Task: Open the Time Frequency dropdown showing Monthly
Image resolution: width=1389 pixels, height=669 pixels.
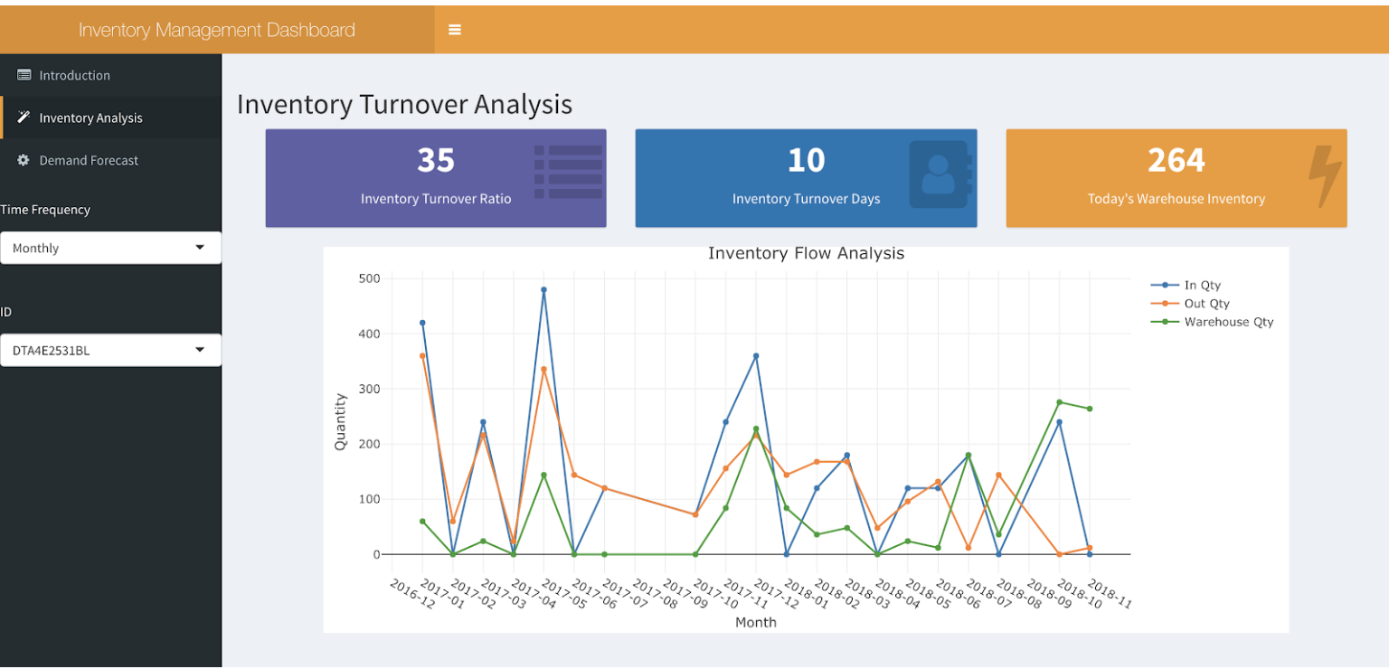Action: (110, 248)
